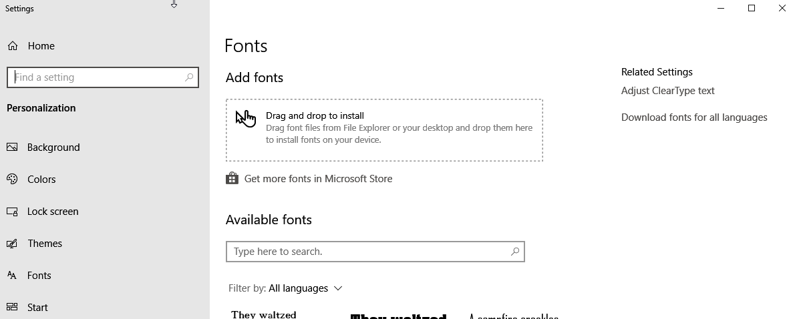Select Fonts in the sidebar
The image size is (793, 319).
tap(39, 275)
